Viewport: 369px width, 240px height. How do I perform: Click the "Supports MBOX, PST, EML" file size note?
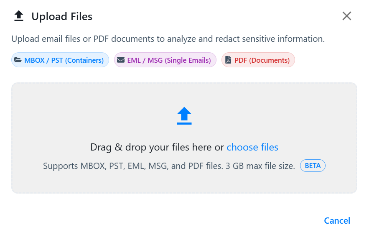(x=125, y=166)
